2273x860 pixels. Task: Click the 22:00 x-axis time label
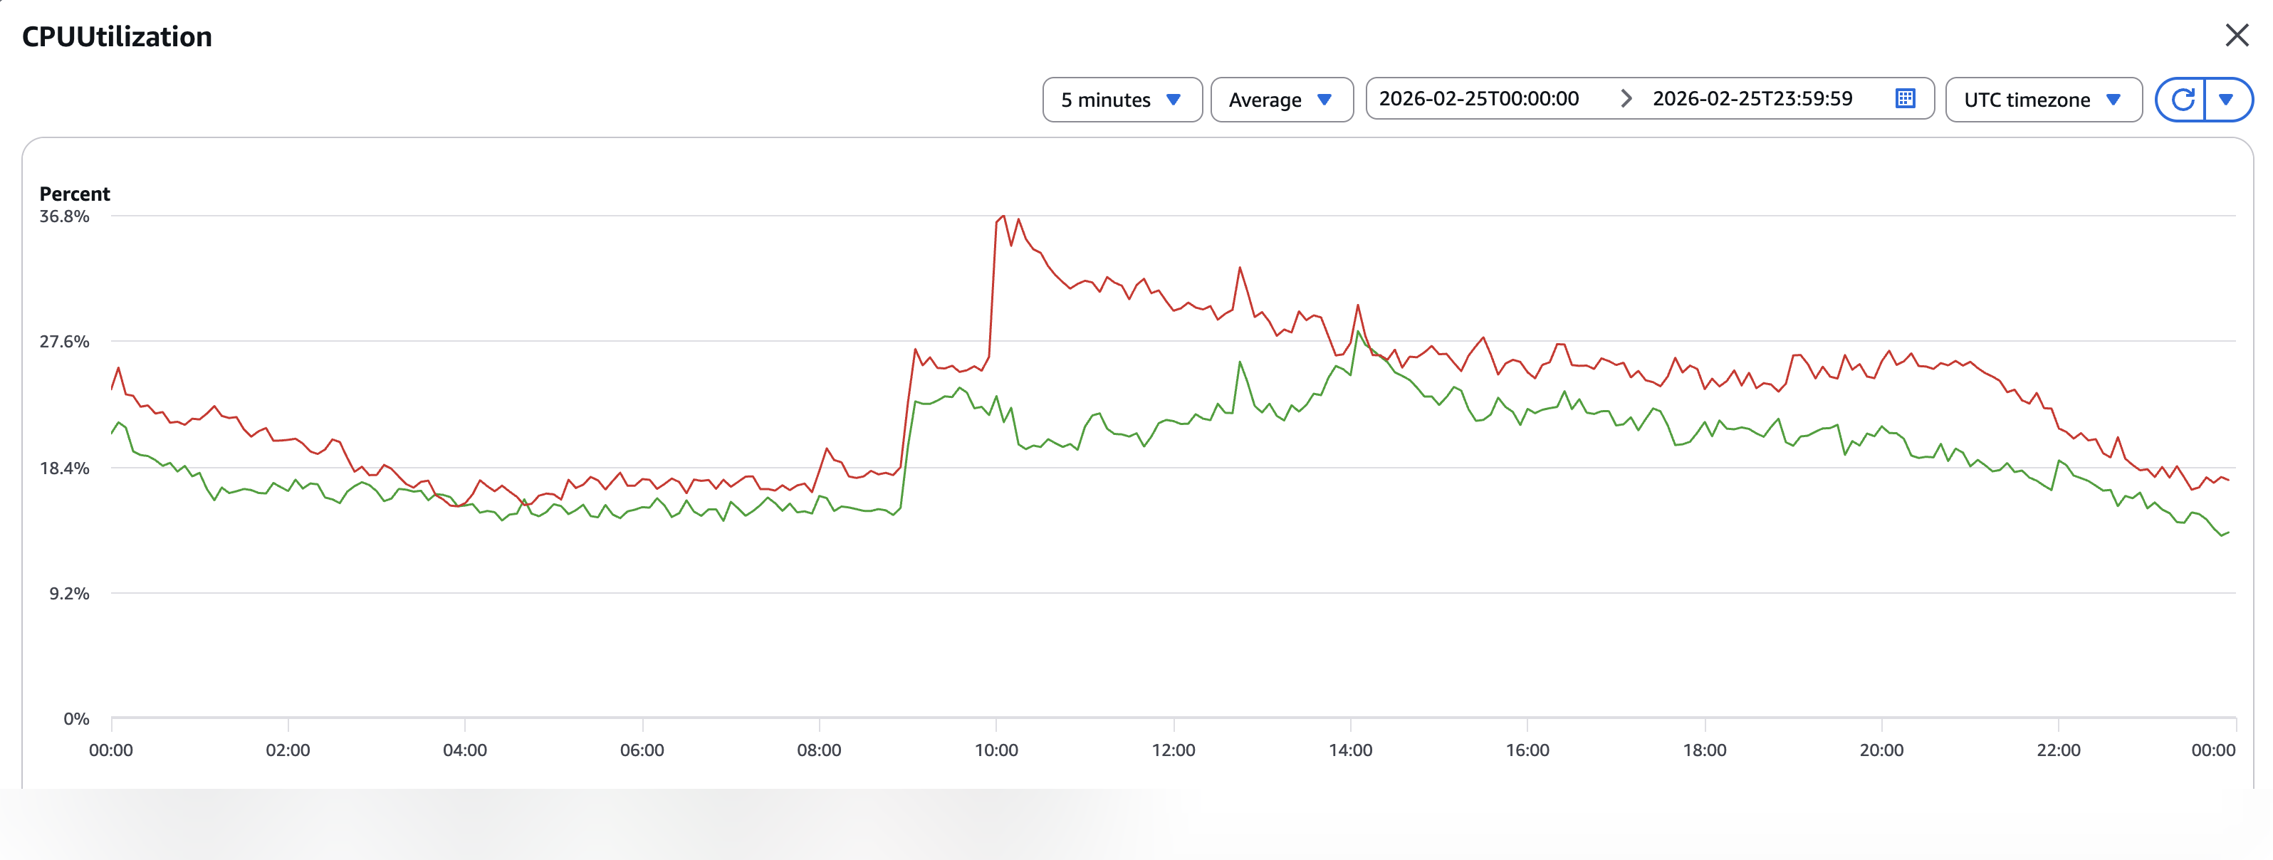click(x=2058, y=750)
